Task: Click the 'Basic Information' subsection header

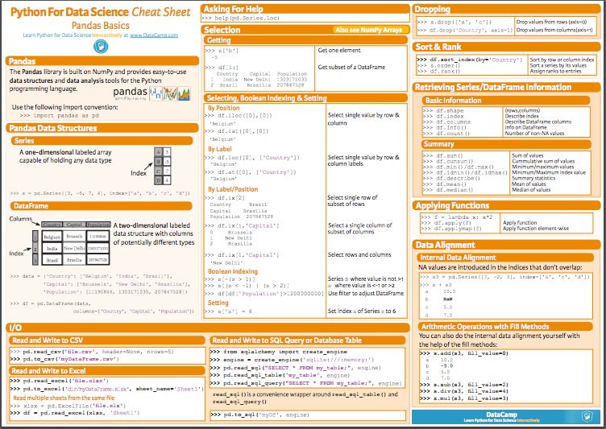Action: (506, 101)
